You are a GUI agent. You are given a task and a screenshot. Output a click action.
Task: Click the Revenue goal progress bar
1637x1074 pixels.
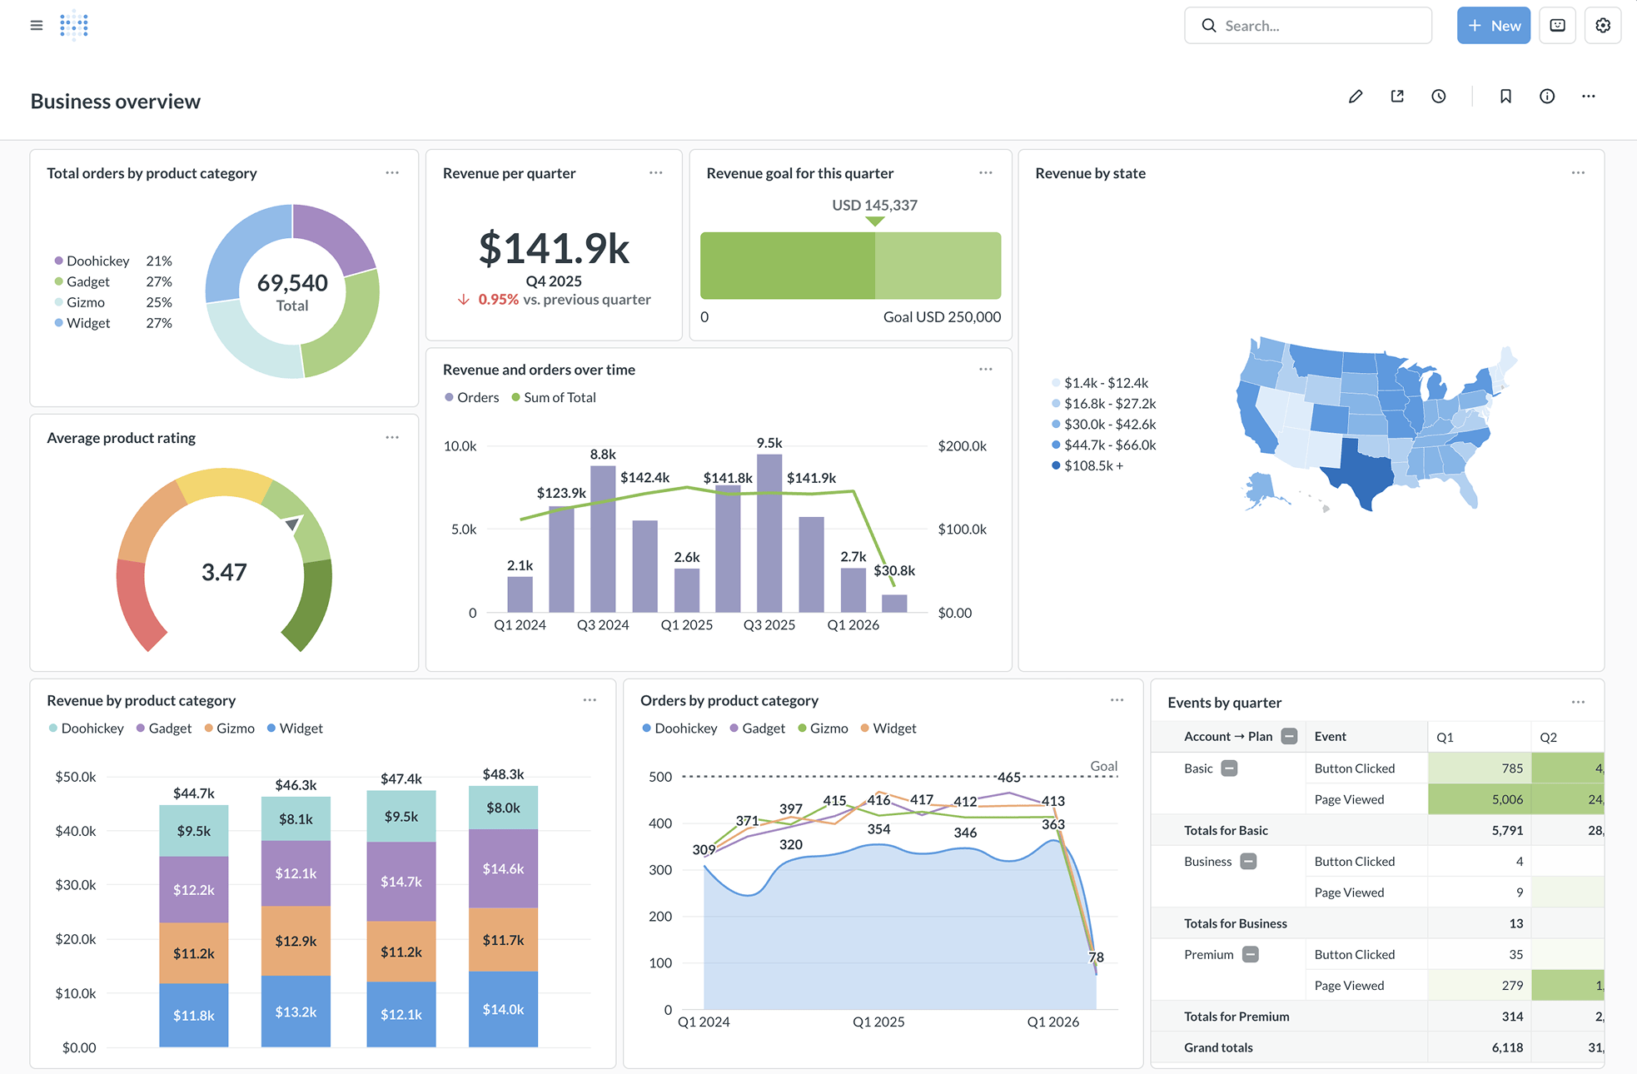pyautogui.click(x=850, y=266)
